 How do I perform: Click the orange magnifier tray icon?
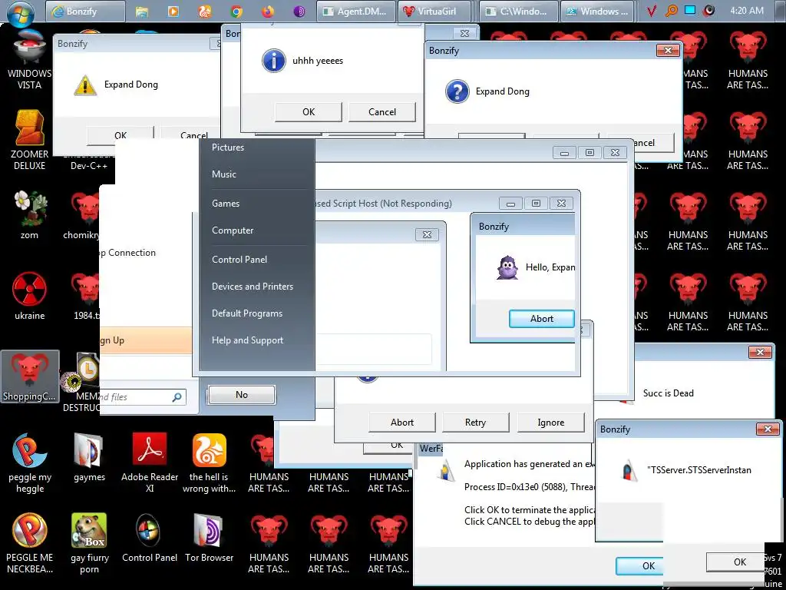[671, 11]
